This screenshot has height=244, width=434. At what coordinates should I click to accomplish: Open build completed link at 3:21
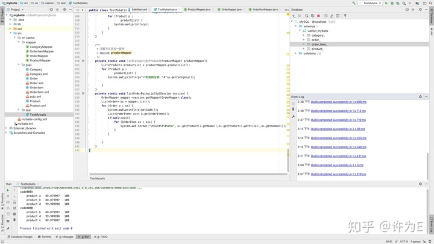click(338, 156)
